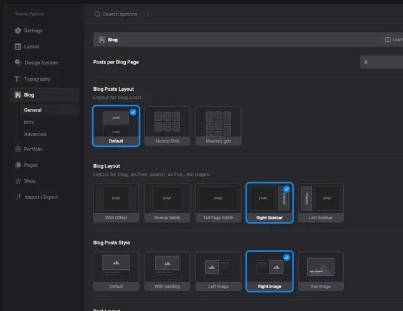Image resolution: width=403 pixels, height=311 pixels.
Task: Click the Typography icon in sidebar
Action: pos(18,79)
